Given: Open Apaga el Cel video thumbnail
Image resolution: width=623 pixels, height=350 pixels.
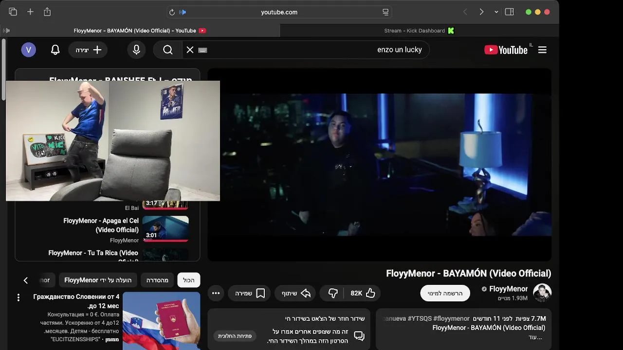Looking at the screenshot, I should (x=165, y=228).
